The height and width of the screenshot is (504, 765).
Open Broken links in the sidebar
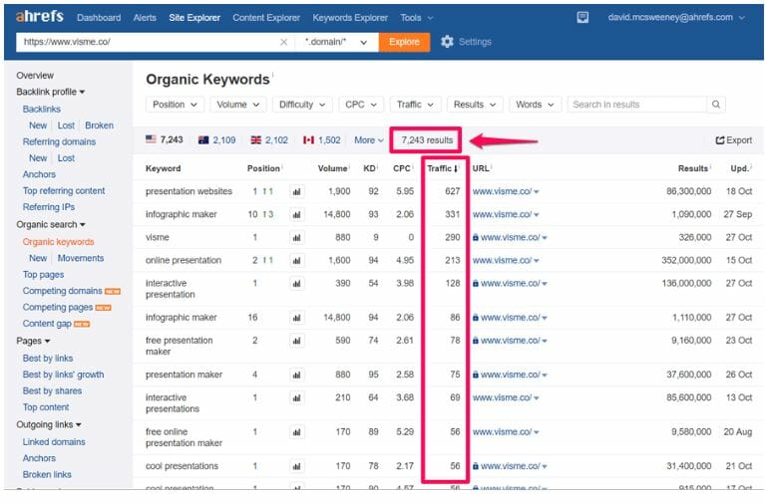click(x=47, y=475)
